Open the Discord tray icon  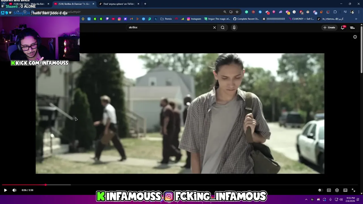tap(318, 199)
